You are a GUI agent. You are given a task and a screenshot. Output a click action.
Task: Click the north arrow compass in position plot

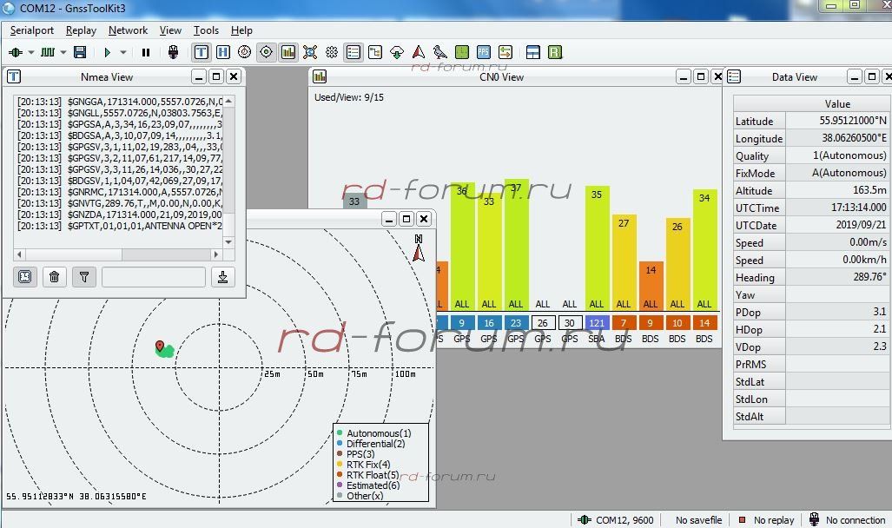419,248
